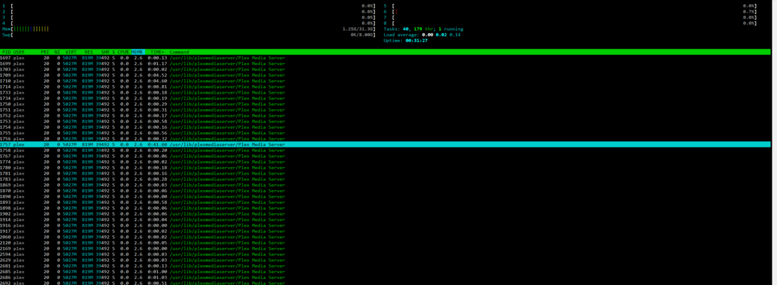This screenshot has width=777, height=285.
Task: Click the CPU 5 usage meter
Action: 570,6
